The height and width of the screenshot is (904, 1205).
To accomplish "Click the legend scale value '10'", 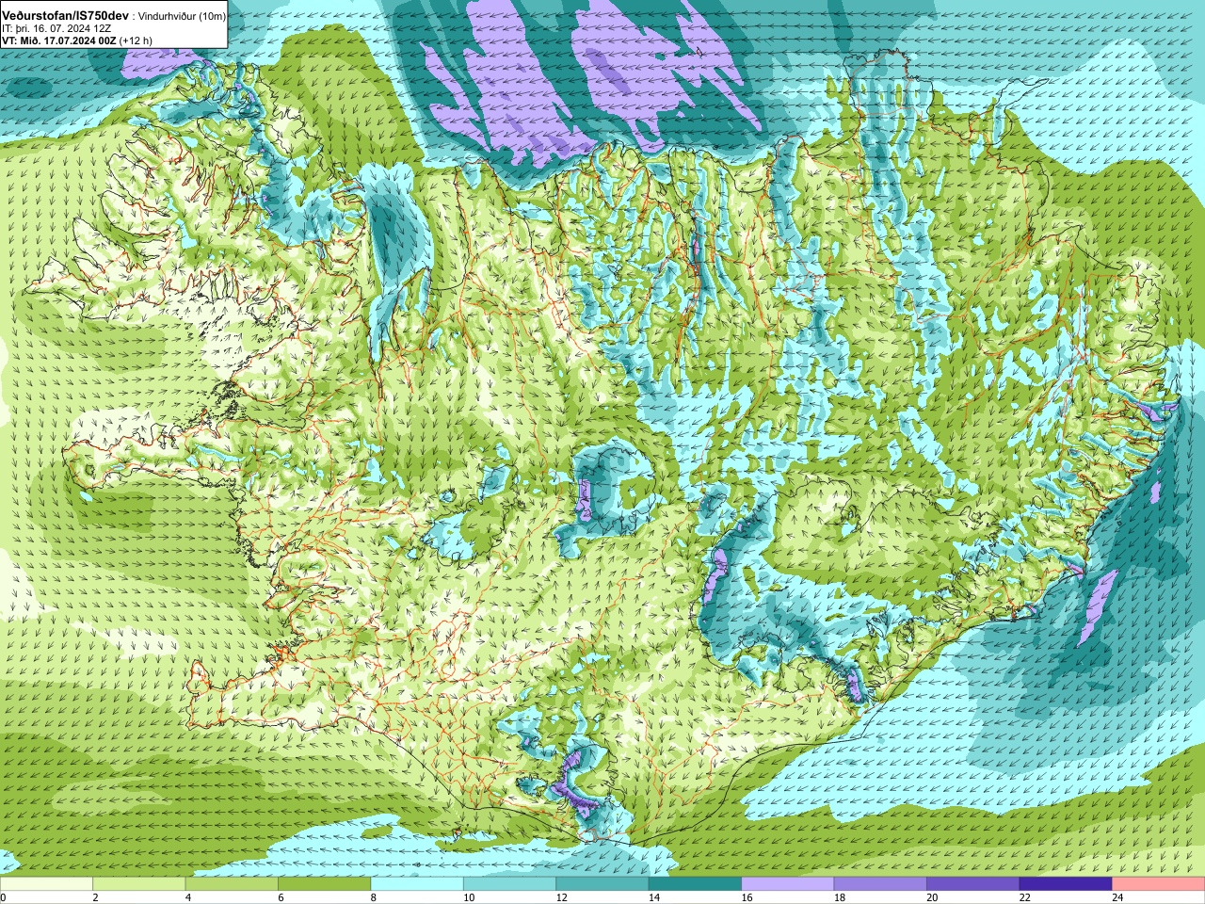I will [469, 897].
